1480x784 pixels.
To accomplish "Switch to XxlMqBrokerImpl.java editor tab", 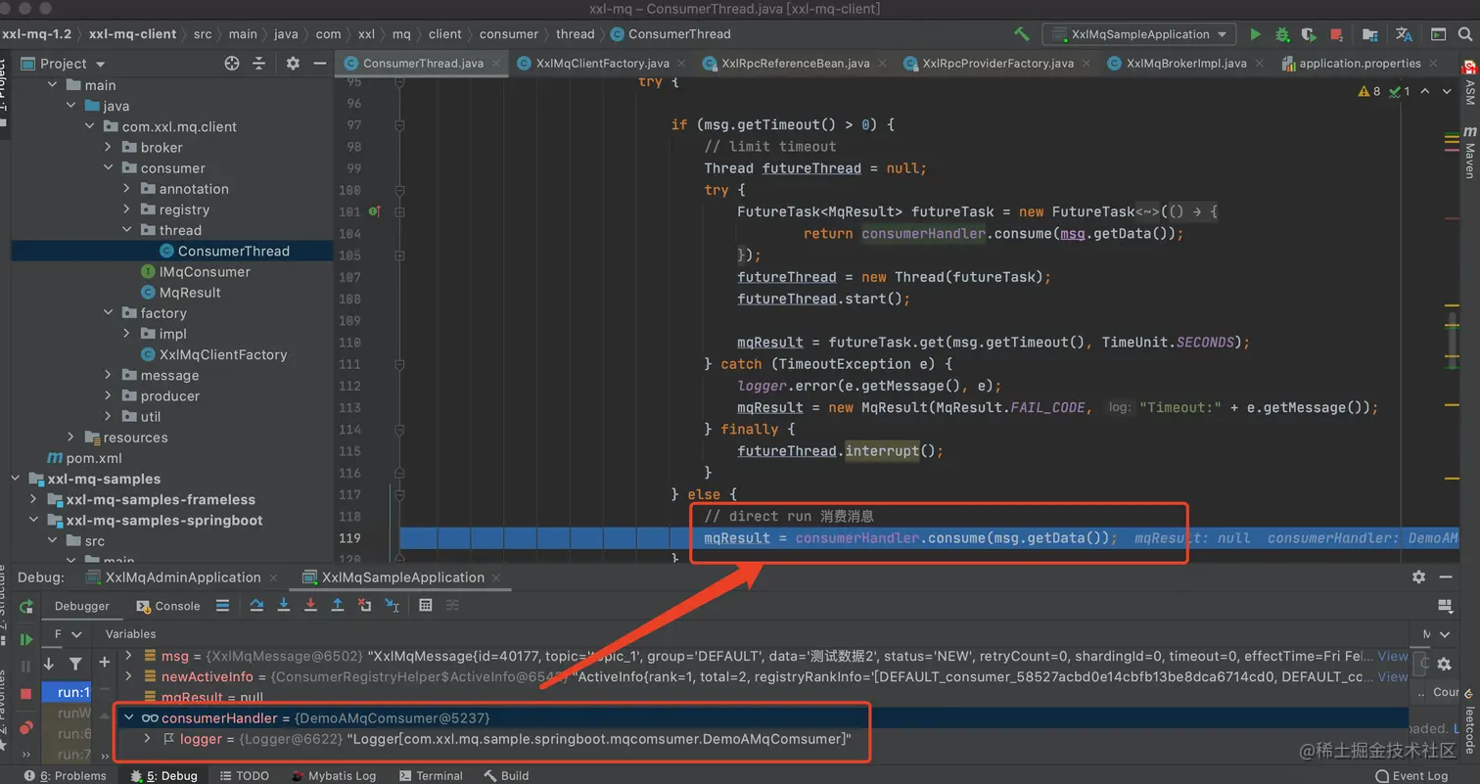I will (1186, 64).
